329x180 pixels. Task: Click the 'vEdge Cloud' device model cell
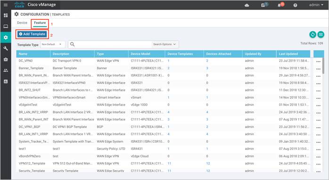coord(140,156)
